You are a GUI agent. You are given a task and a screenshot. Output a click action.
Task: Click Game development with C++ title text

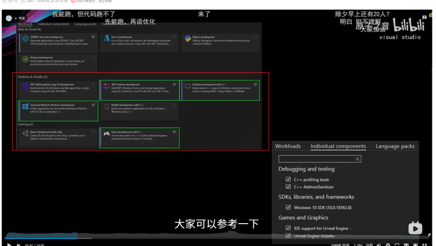point(127,132)
